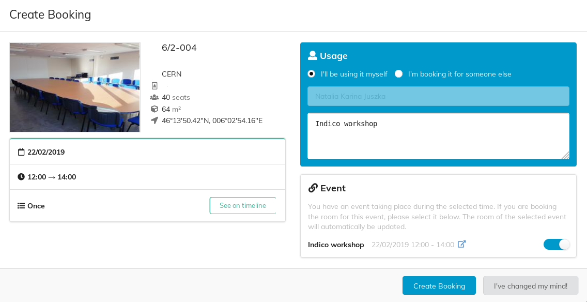Open Indico workshop event via external link icon

pyautogui.click(x=462, y=244)
